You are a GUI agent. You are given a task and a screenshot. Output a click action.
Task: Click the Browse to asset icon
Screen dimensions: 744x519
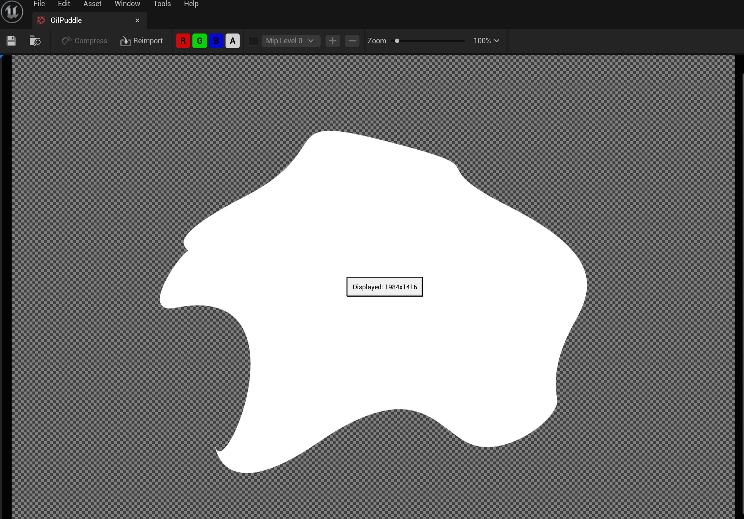point(35,41)
